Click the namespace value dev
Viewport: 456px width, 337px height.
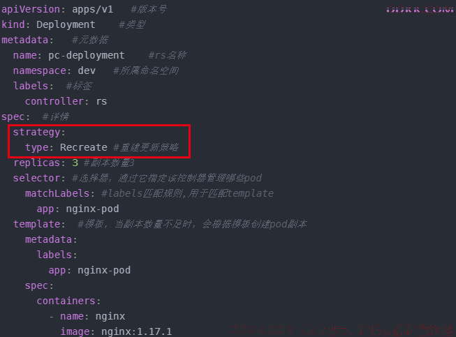87,70
